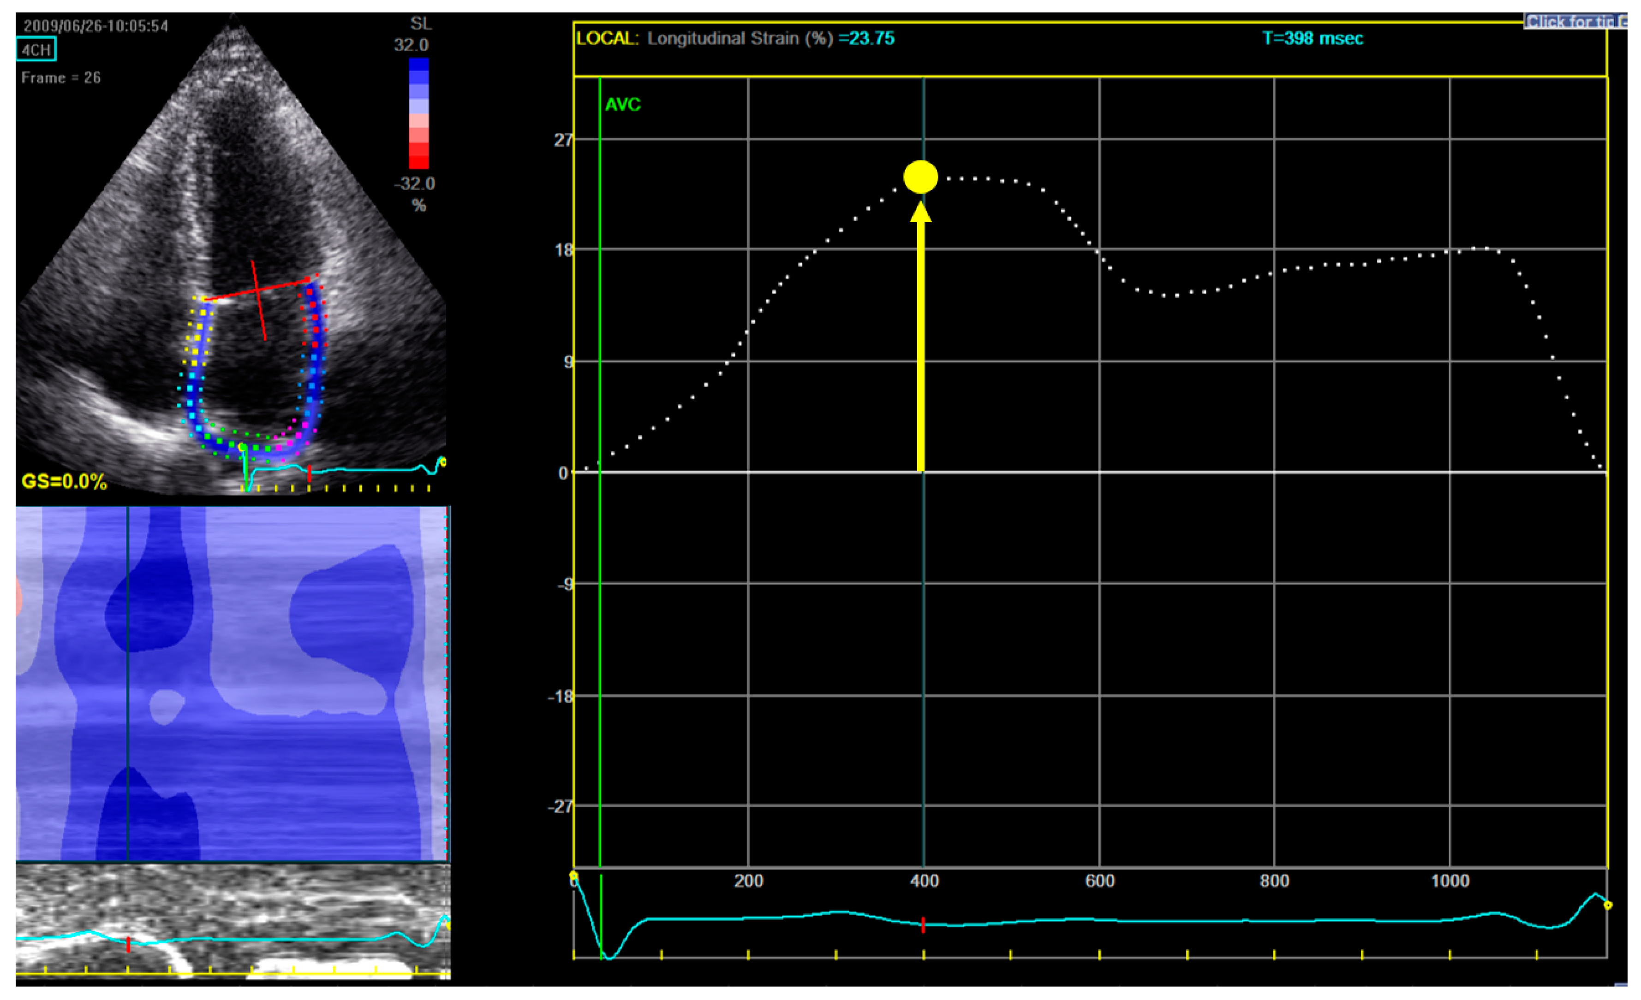Click the green AVC label
This screenshot has height=1000, width=1641.
[x=623, y=105]
